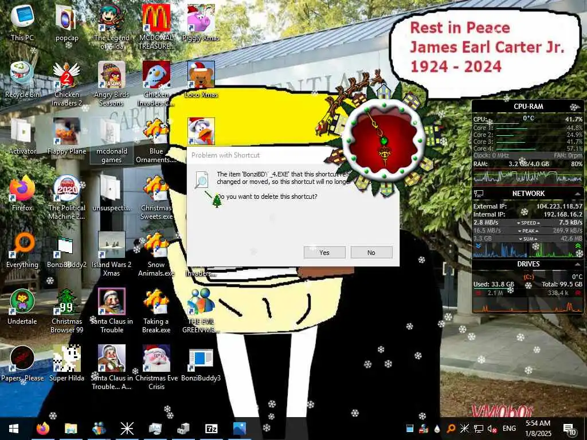
Task: Select the Santa Claus in Trouble shortcut
Action: point(111,311)
